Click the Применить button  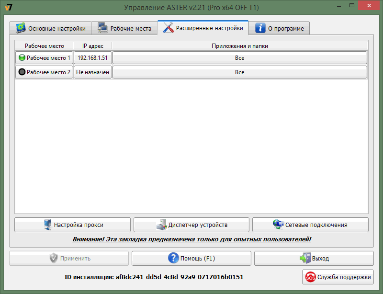[x=69, y=258]
